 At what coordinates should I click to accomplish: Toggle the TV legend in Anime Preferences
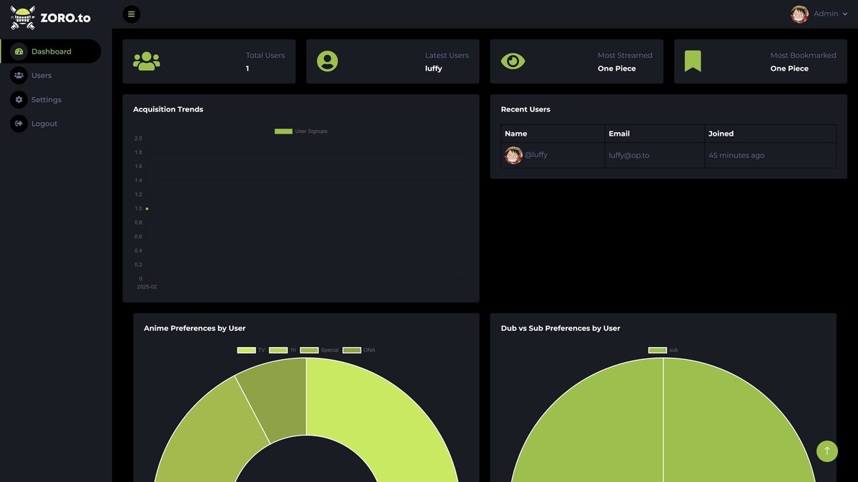251,350
